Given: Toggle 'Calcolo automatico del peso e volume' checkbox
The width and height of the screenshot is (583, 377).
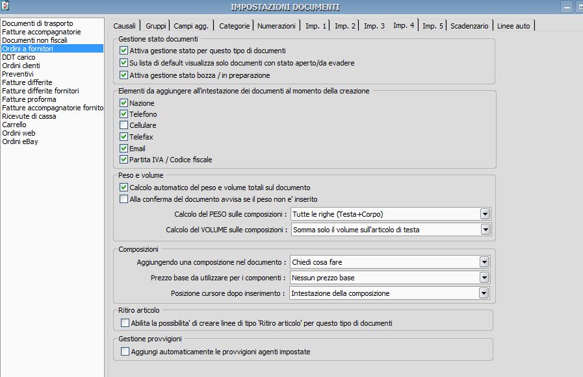Looking at the screenshot, I should point(123,187).
